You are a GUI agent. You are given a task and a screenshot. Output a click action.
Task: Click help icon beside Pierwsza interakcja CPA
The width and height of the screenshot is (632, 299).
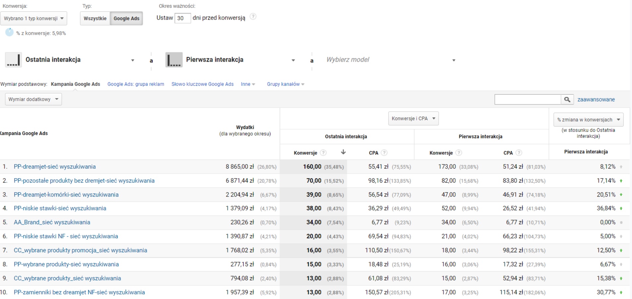[x=519, y=153]
